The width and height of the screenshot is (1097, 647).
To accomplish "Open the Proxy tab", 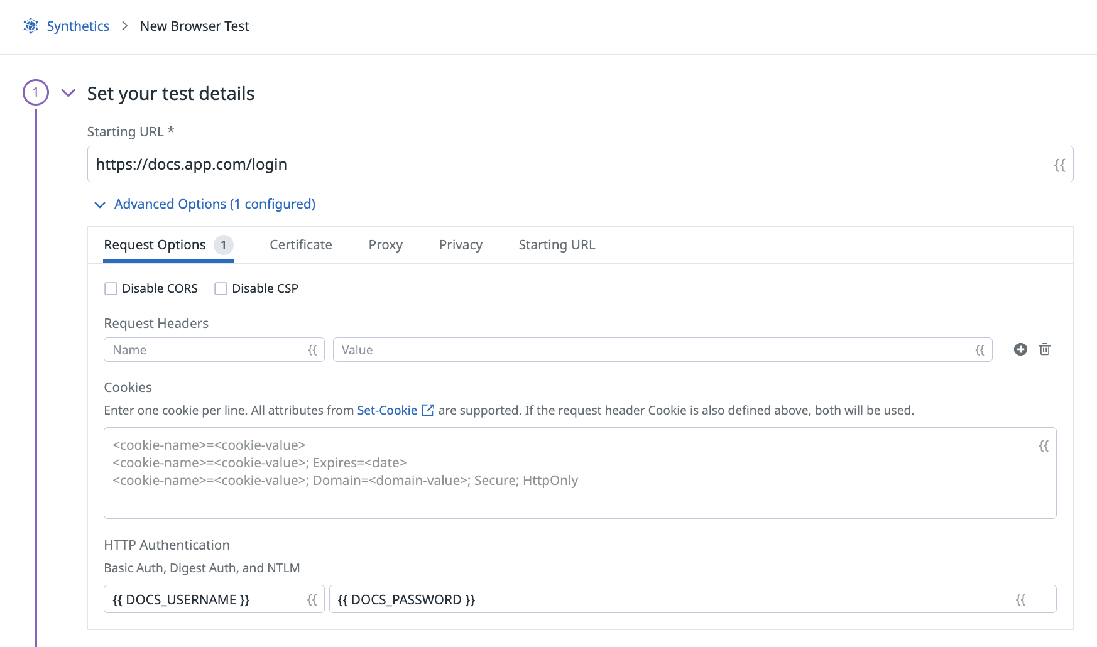I will click(x=385, y=244).
